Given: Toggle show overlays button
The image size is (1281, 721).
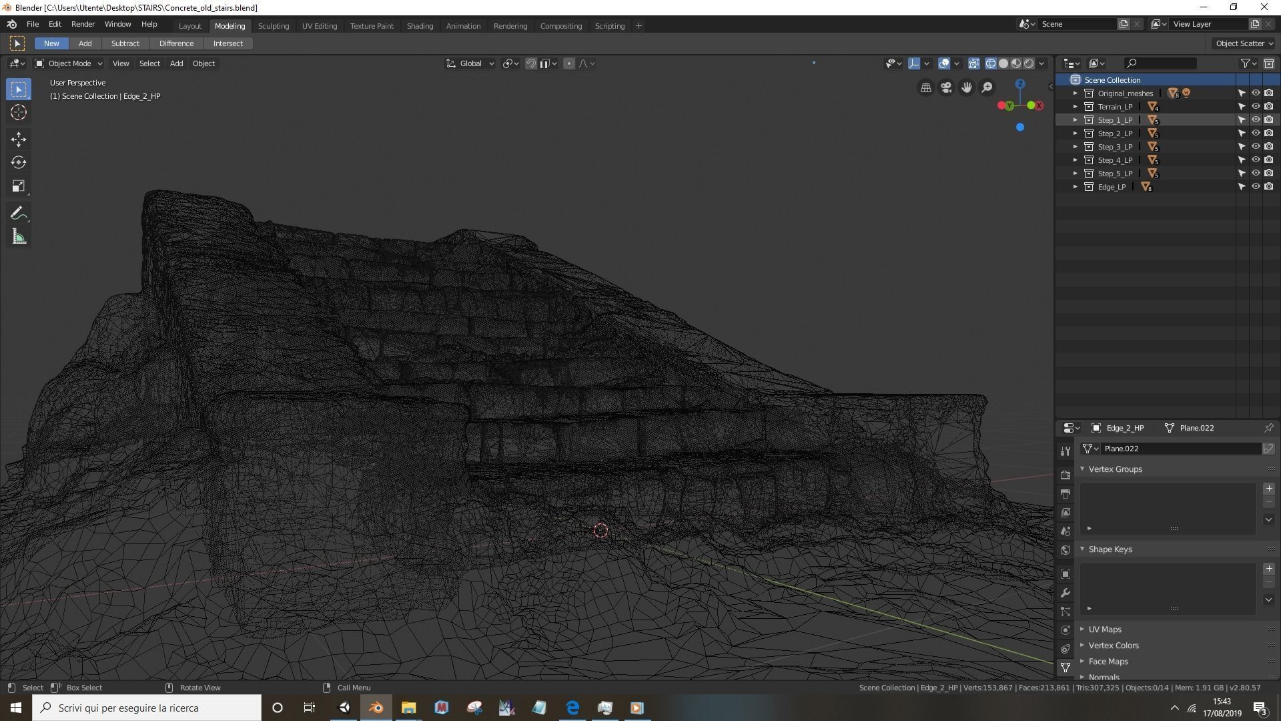Looking at the screenshot, I should point(944,63).
